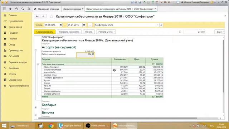The height and width of the screenshot is (129, 229).
Task: Go back with the left arrow button
Action: point(37,16)
